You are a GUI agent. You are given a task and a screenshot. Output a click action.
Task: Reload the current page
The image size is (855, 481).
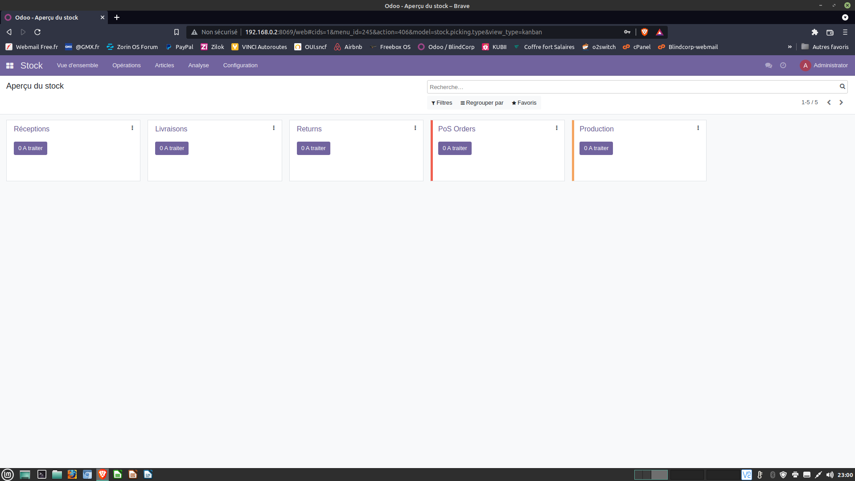(x=37, y=32)
